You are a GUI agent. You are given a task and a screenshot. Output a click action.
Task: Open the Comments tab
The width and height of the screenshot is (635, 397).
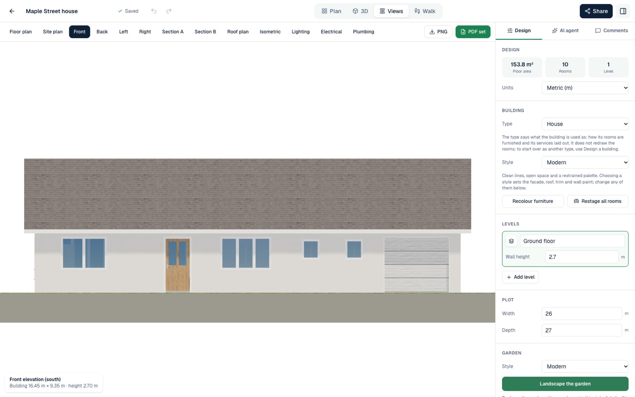click(612, 31)
